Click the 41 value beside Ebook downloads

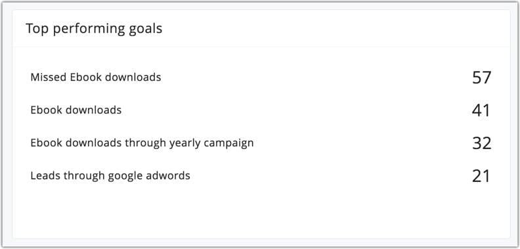click(x=481, y=110)
